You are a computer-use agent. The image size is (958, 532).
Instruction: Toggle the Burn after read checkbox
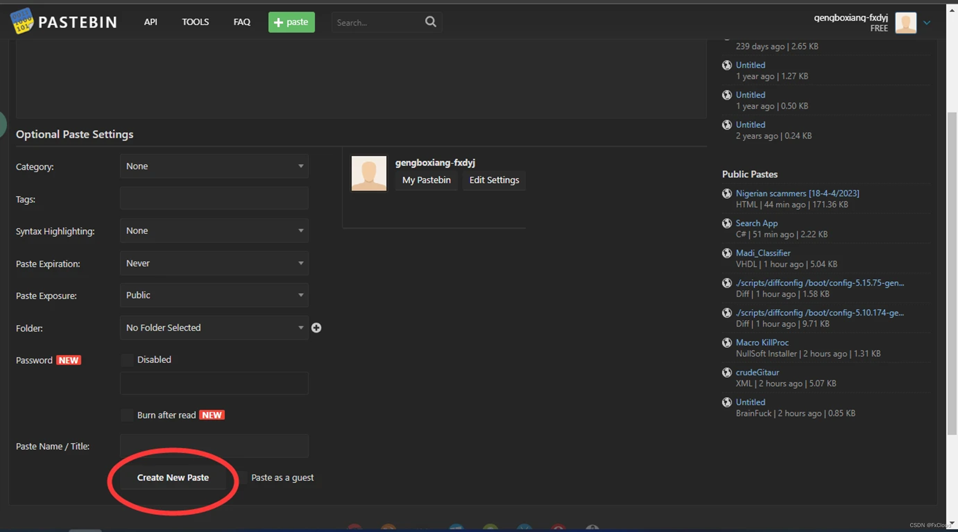[x=127, y=415]
